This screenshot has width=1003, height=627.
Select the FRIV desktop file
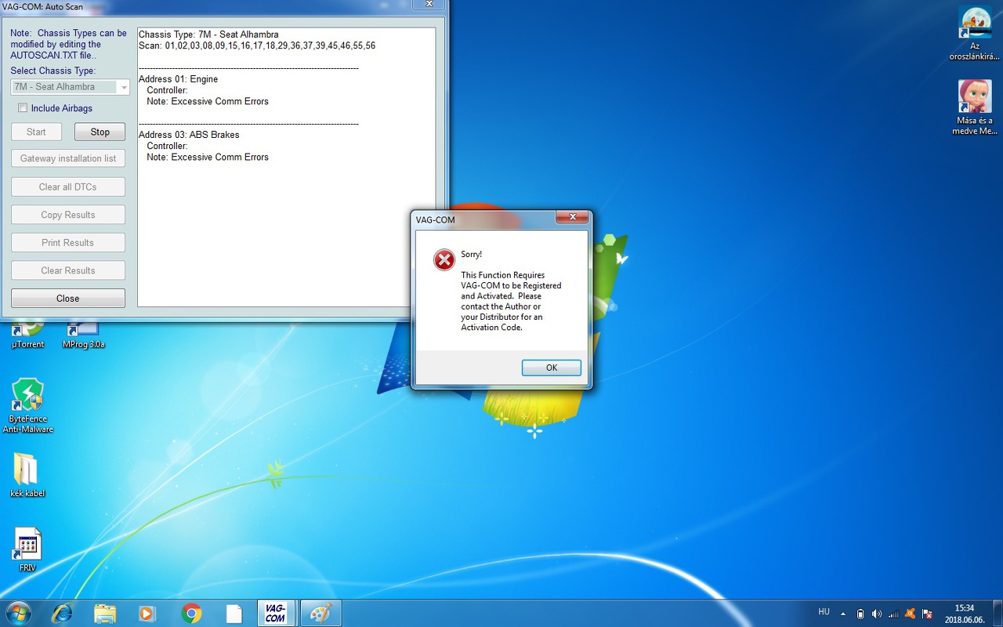pyautogui.click(x=27, y=549)
